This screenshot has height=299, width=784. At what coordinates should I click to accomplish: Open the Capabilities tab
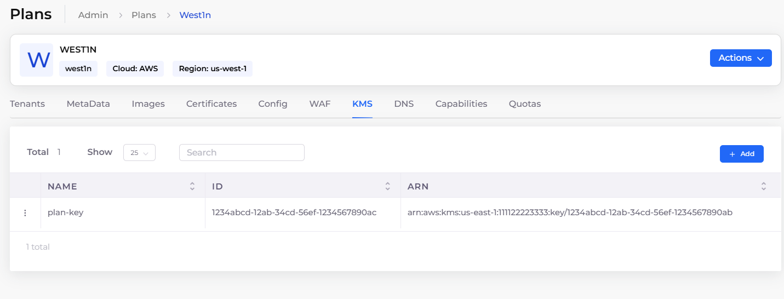pos(461,104)
